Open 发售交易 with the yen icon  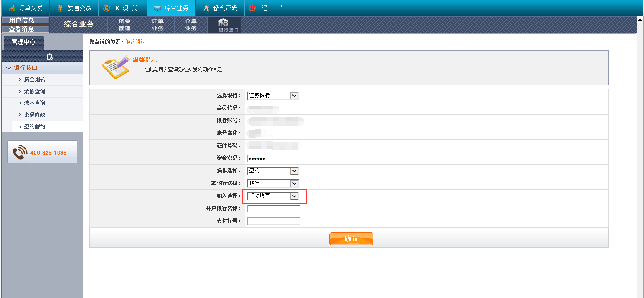coord(74,8)
